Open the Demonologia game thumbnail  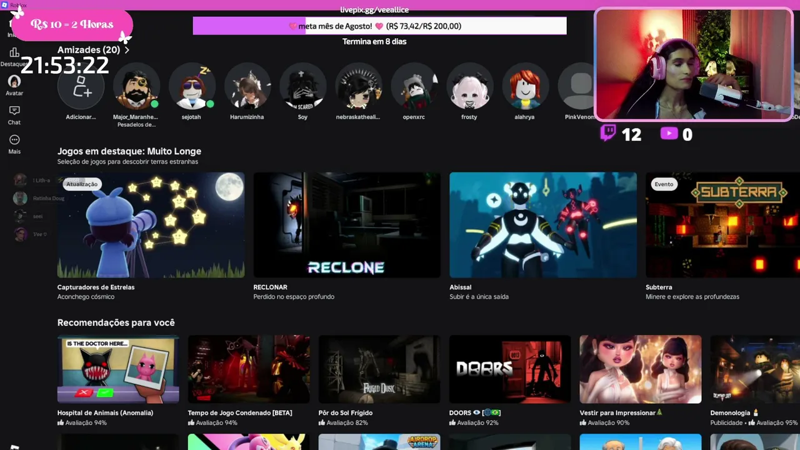(x=755, y=369)
